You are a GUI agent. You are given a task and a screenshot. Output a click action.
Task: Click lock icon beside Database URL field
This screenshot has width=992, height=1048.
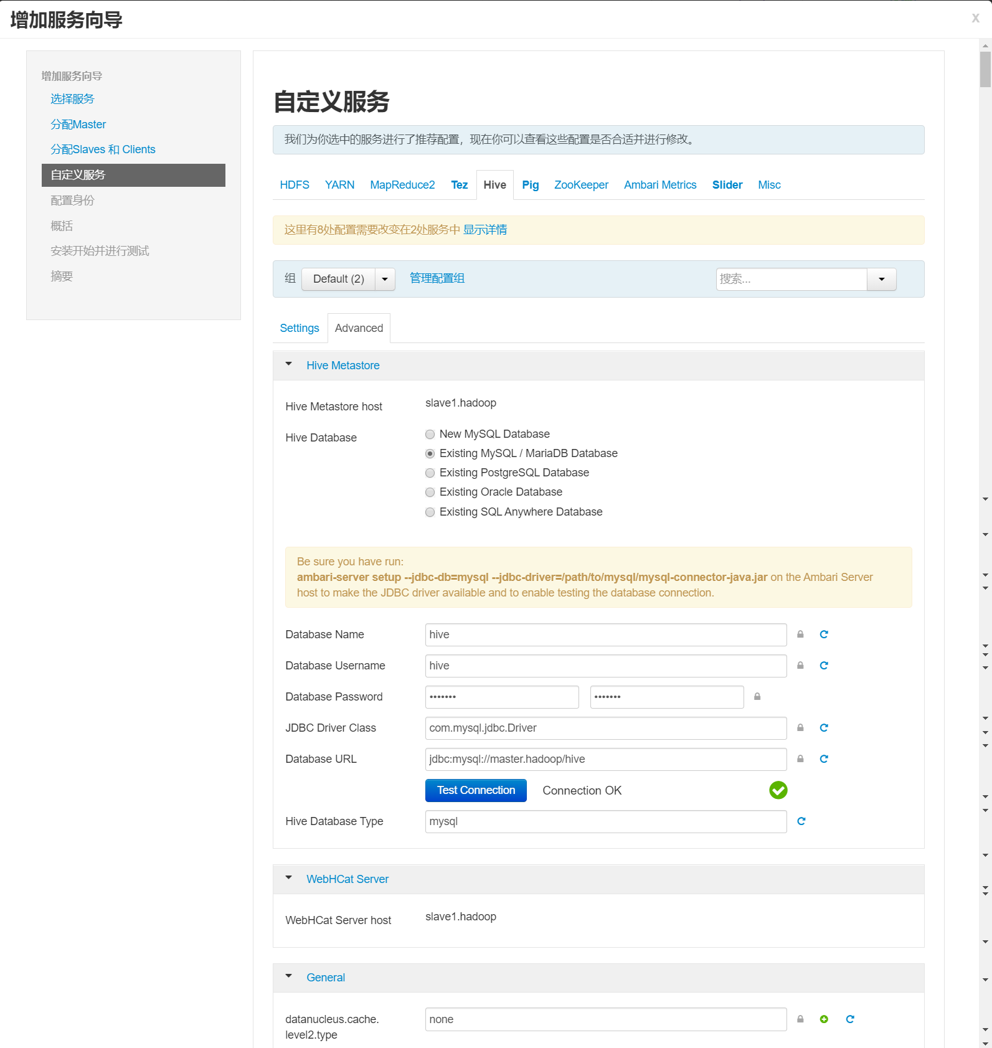[x=800, y=758]
